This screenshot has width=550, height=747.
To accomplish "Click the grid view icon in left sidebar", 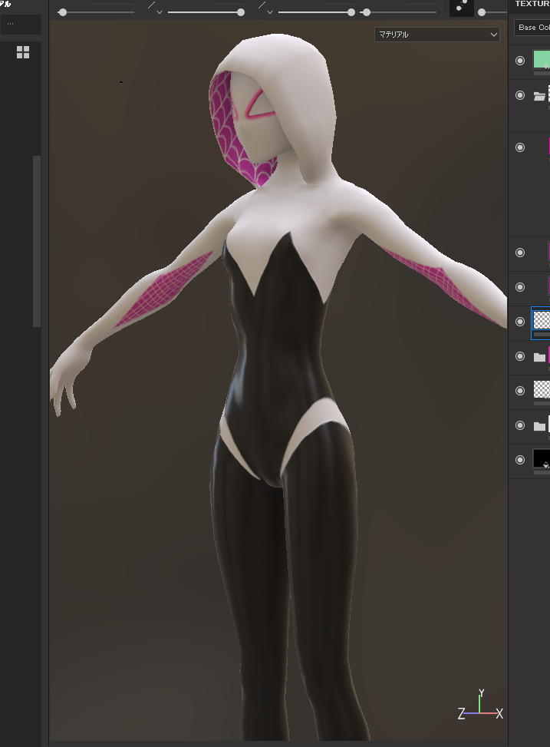I will [x=23, y=52].
